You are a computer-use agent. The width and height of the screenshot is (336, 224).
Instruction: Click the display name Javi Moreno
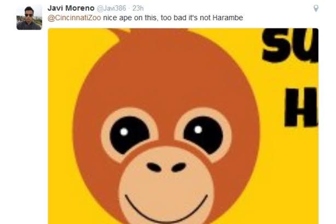71,8
